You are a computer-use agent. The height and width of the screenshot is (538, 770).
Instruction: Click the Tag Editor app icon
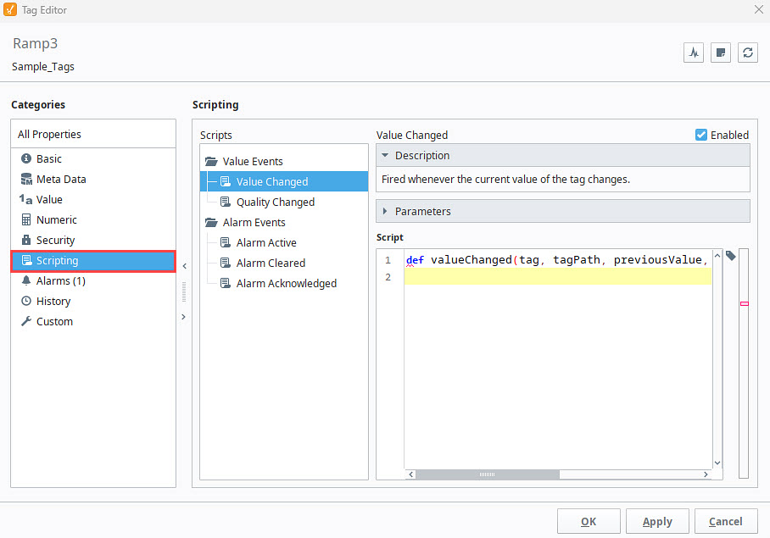coord(10,10)
